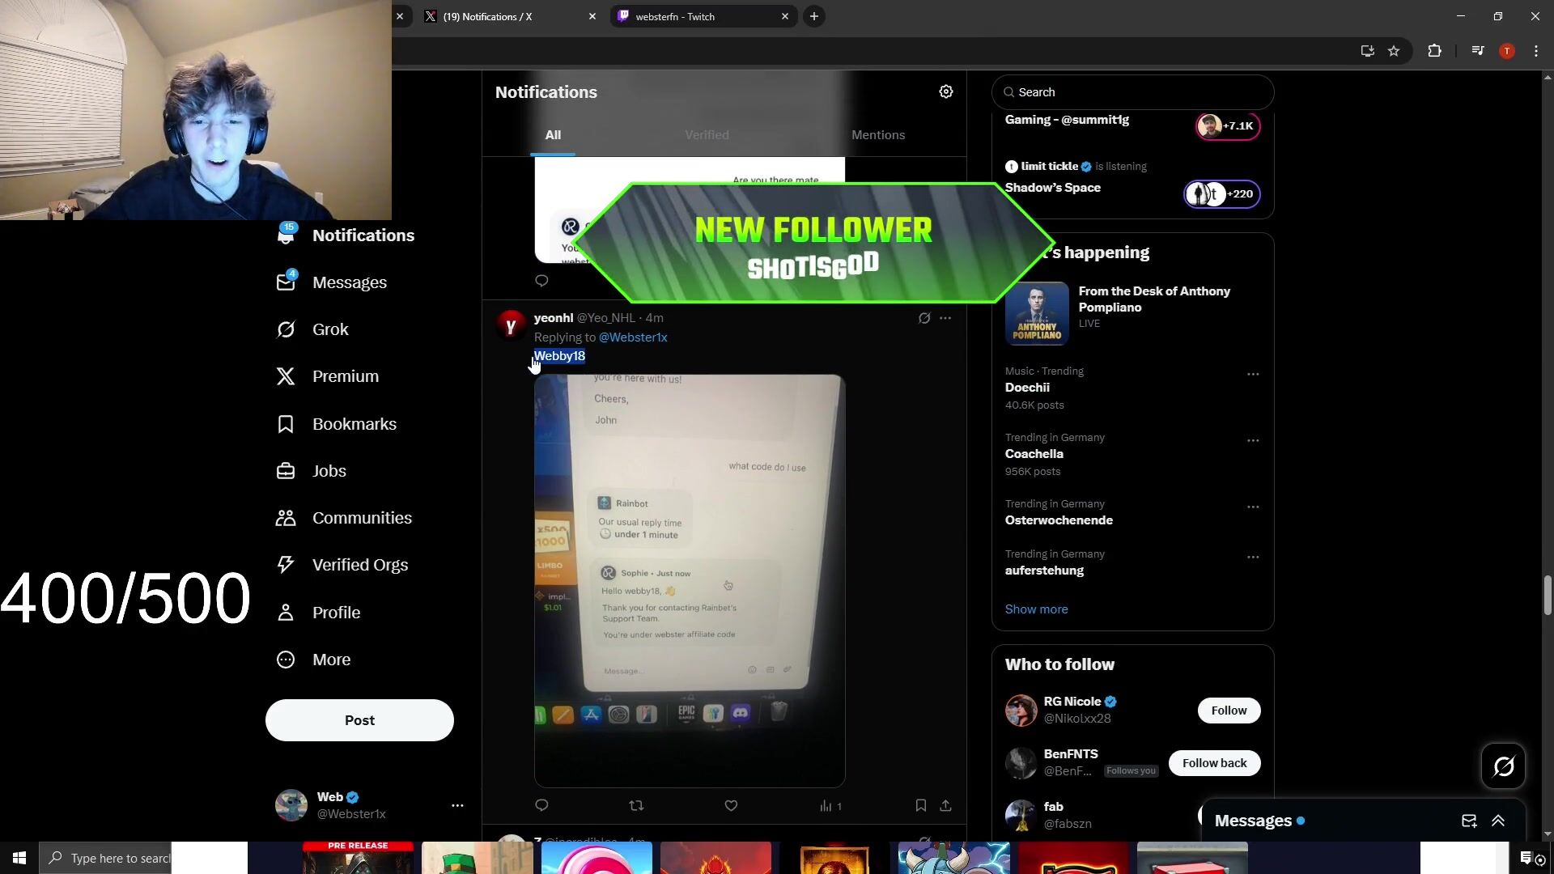Switch to the websterfn Twitch tab

point(703,16)
